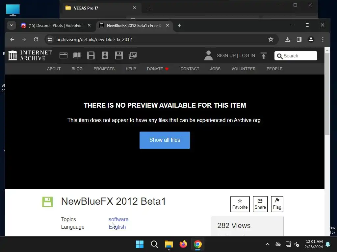The height and width of the screenshot is (252, 337).
Task: Click SIGN UP | LOG IN link
Action: [x=236, y=55]
